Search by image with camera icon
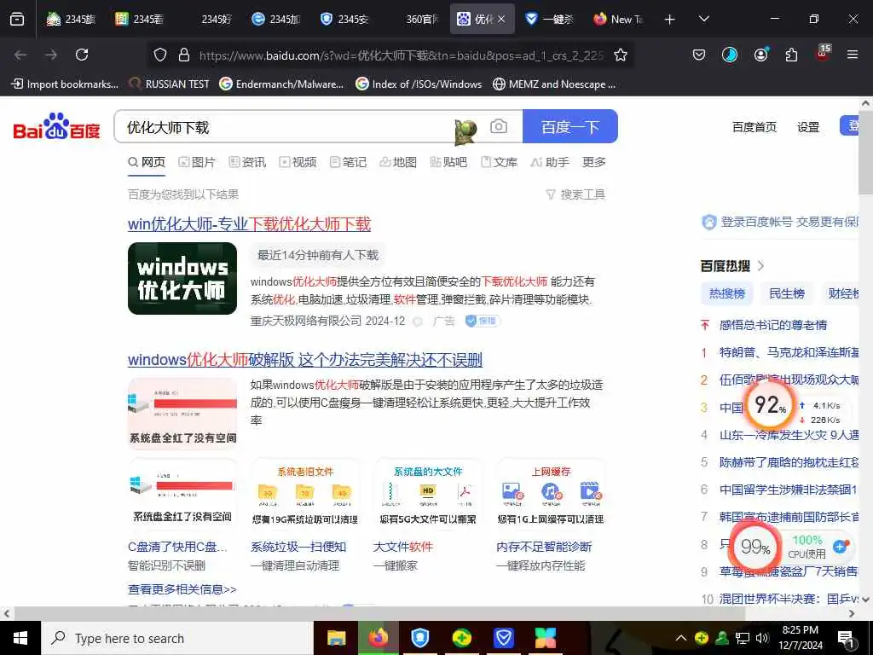 (x=498, y=126)
